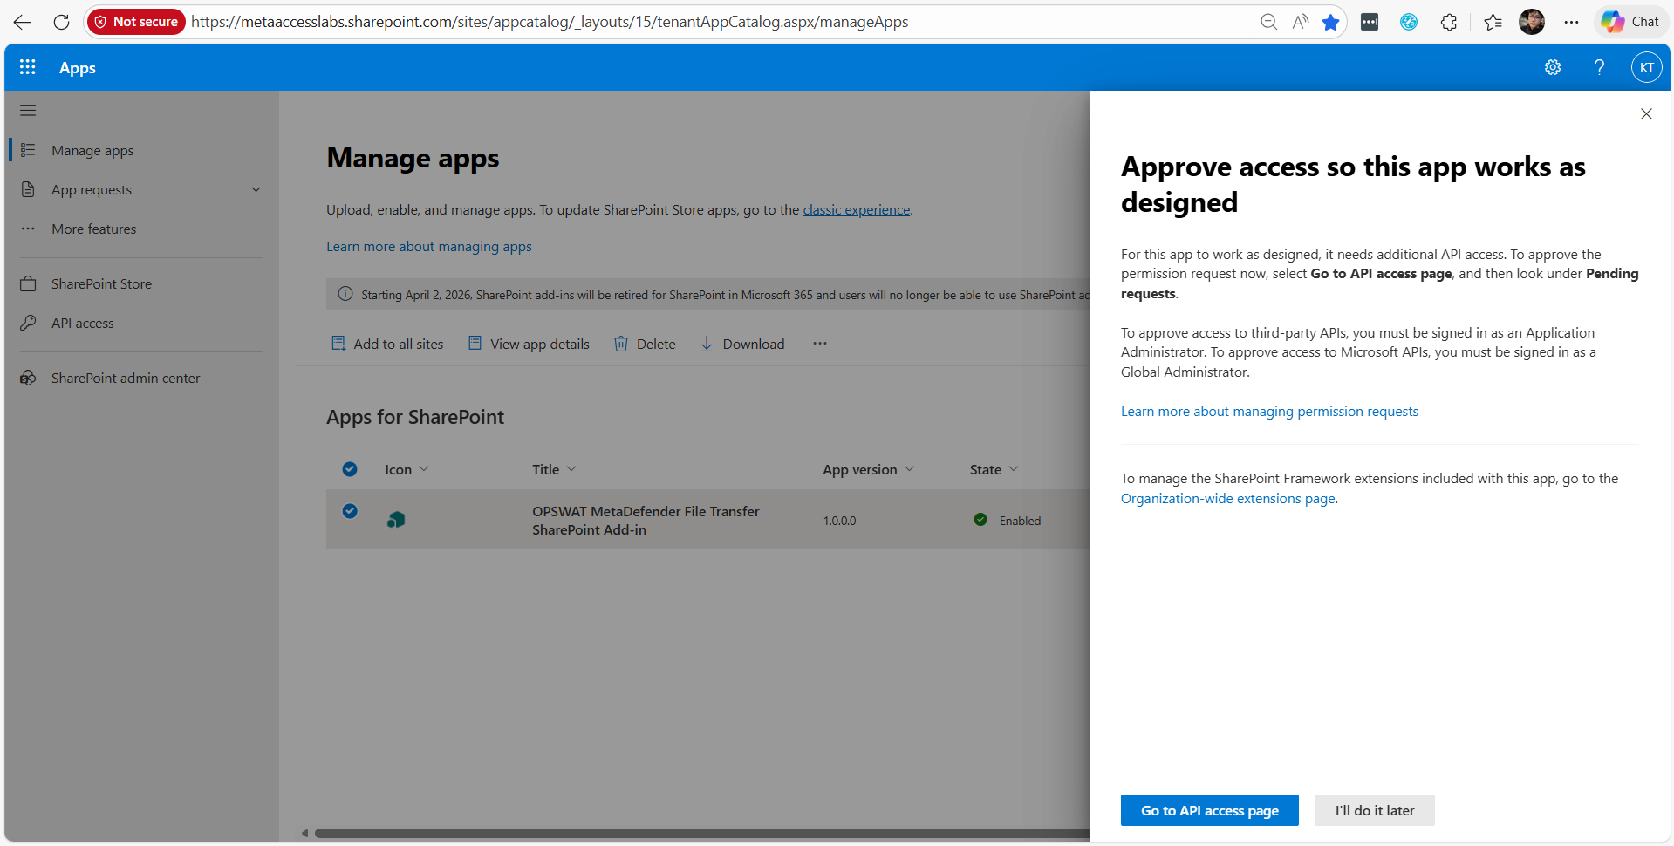Select More features in the sidebar

pos(93,229)
